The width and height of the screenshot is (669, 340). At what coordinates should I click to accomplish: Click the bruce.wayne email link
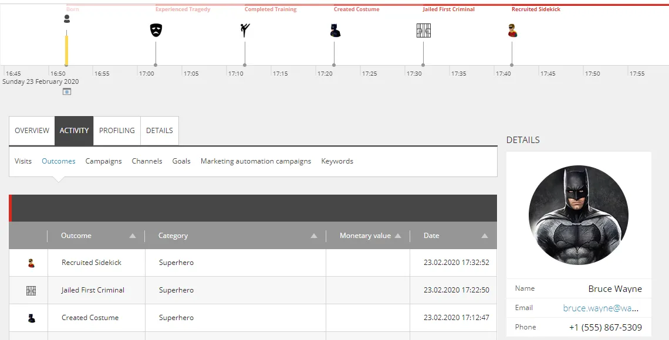pyautogui.click(x=601, y=308)
